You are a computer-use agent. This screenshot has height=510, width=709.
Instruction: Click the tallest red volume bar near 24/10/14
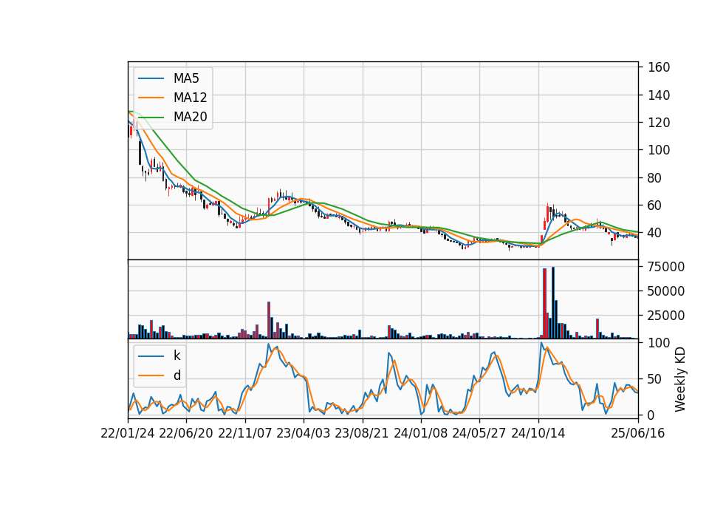[544, 303]
